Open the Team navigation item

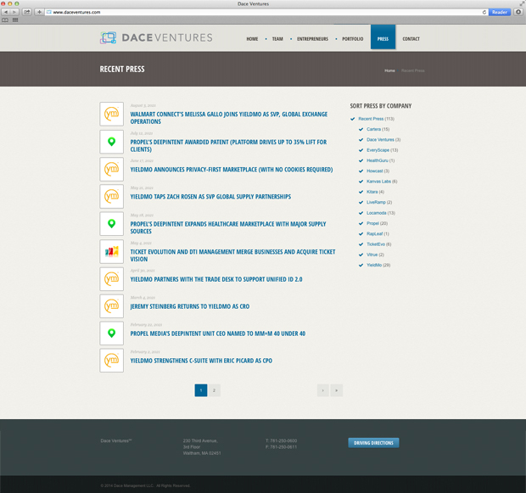coord(277,39)
